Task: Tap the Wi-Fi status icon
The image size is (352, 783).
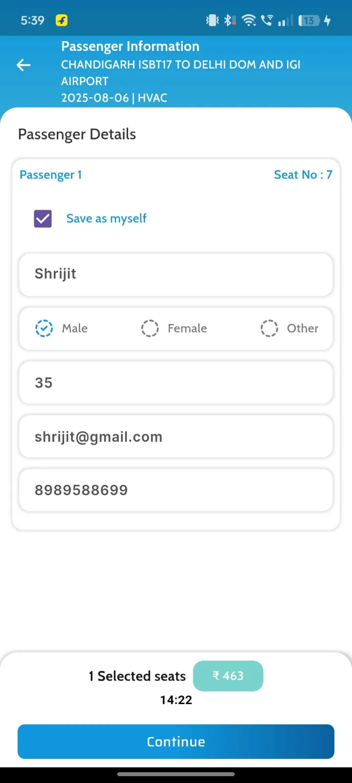Action: click(x=249, y=21)
